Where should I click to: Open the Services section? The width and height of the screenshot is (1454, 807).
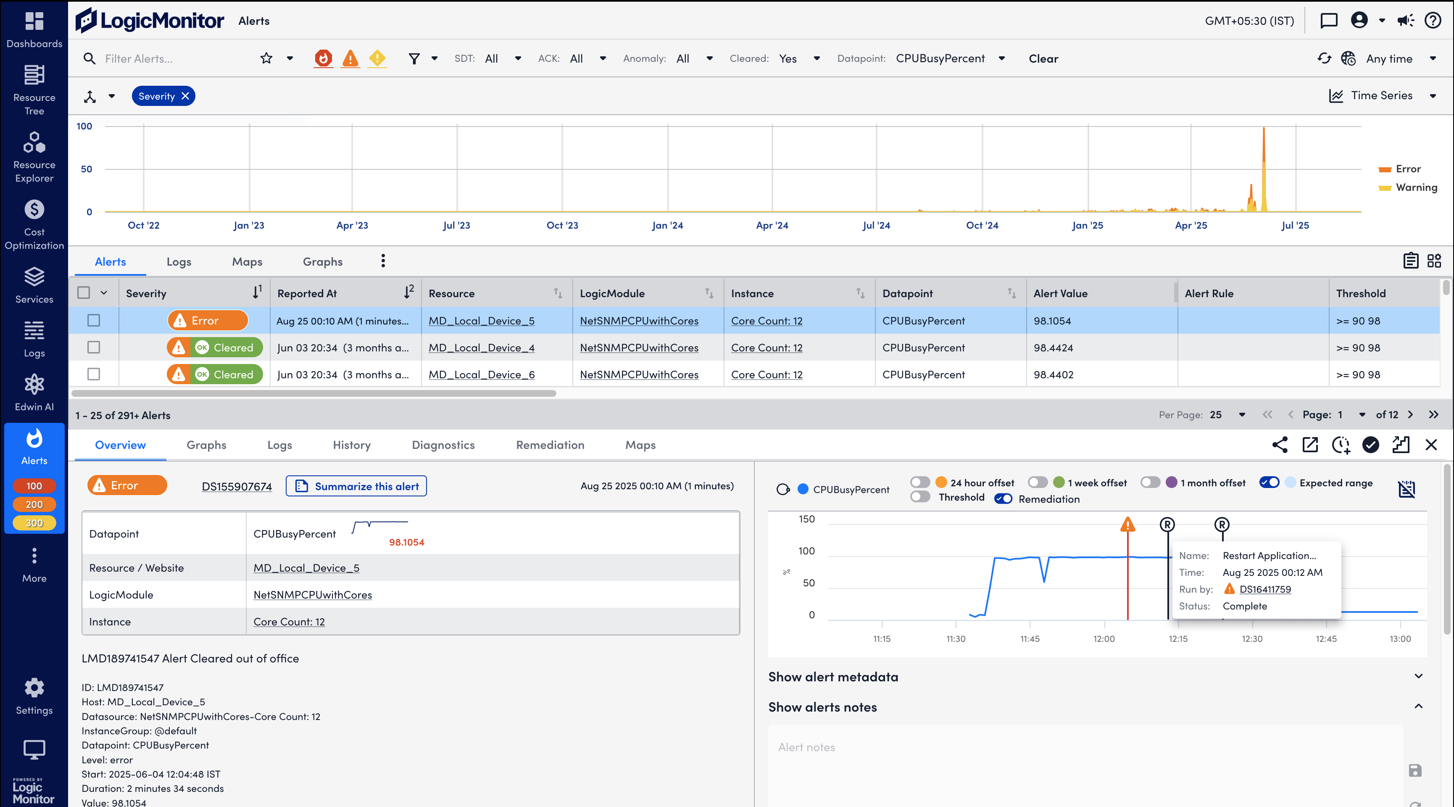[34, 285]
